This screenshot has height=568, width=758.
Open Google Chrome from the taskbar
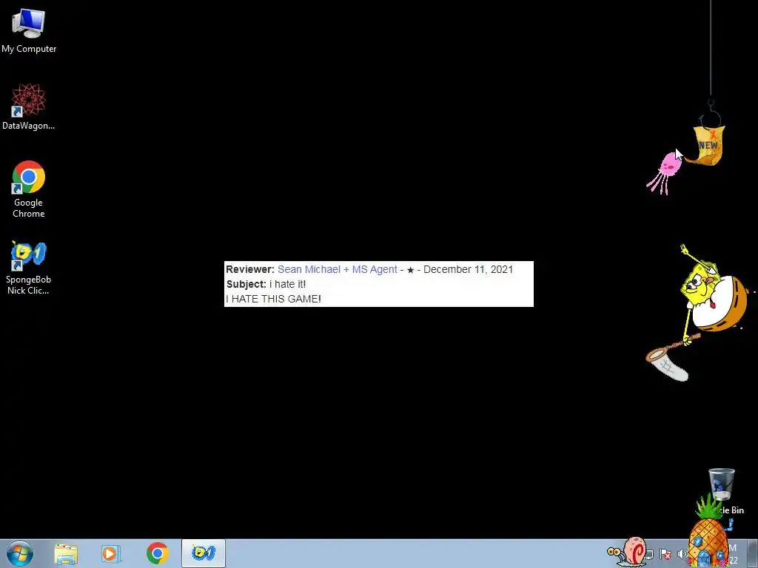pos(158,553)
